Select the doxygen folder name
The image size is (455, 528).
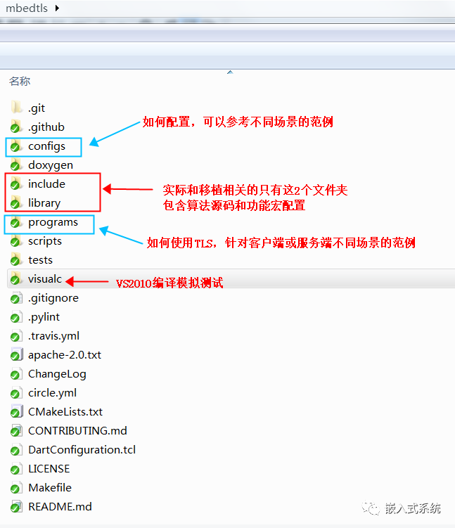click(x=51, y=165)
